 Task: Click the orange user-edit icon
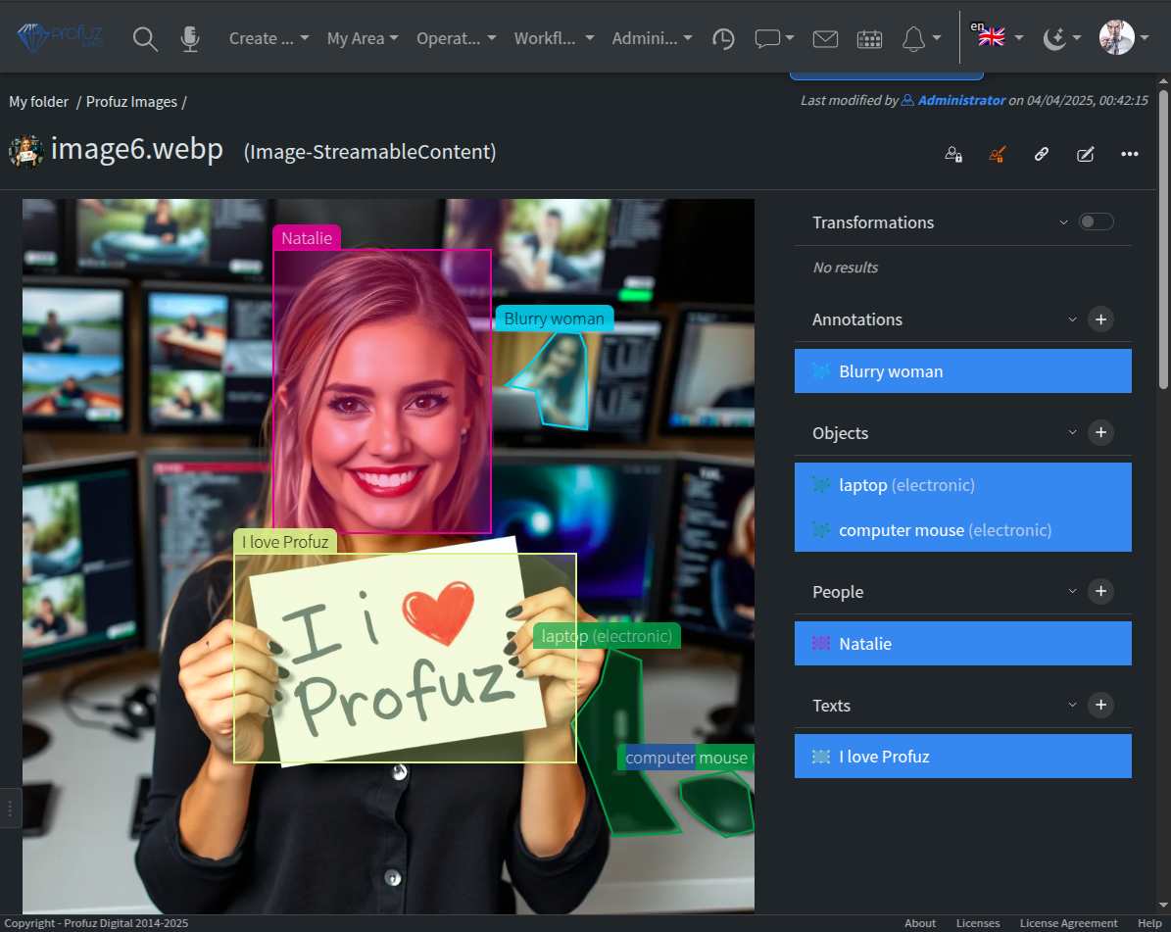tap(997, 155)
